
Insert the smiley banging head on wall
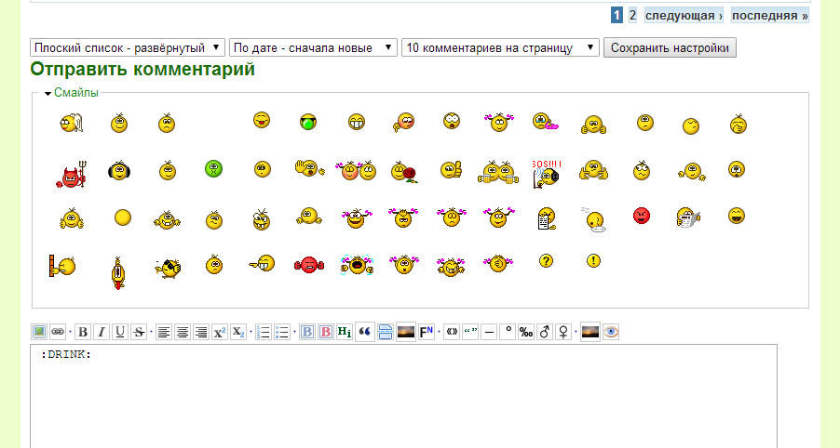pos(62,266)
